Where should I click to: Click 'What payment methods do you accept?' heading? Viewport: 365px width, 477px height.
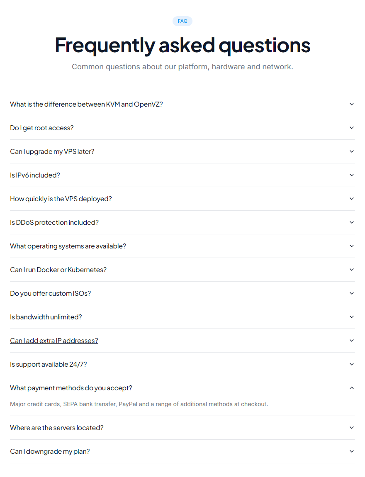[71, 388]
